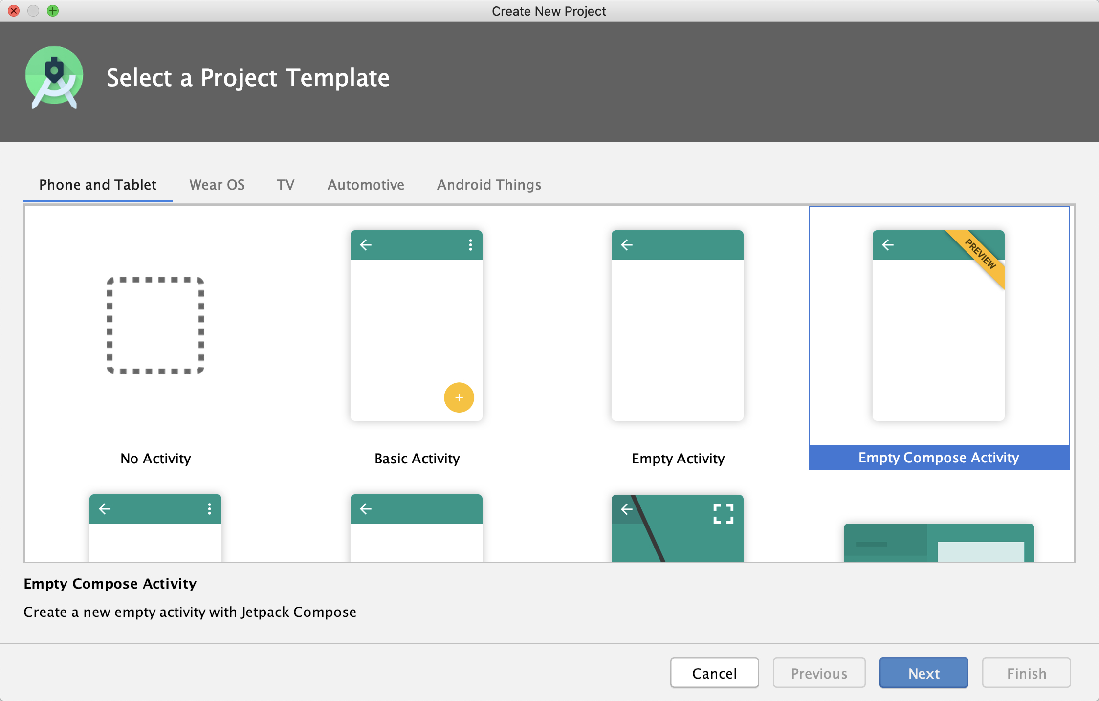Click the yellow plus FAB on Basic Activity

pos(459,397)
